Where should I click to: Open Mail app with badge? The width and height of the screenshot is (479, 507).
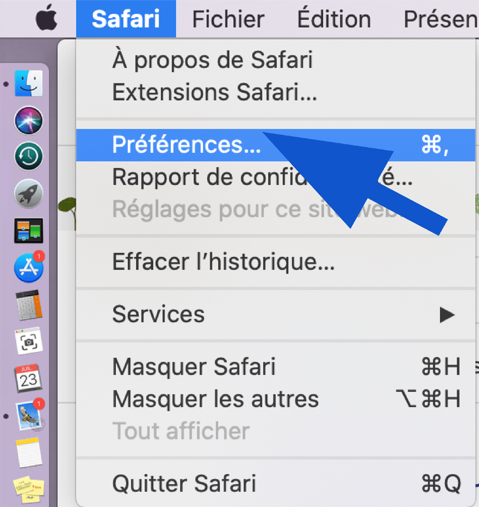coord(29,415)
